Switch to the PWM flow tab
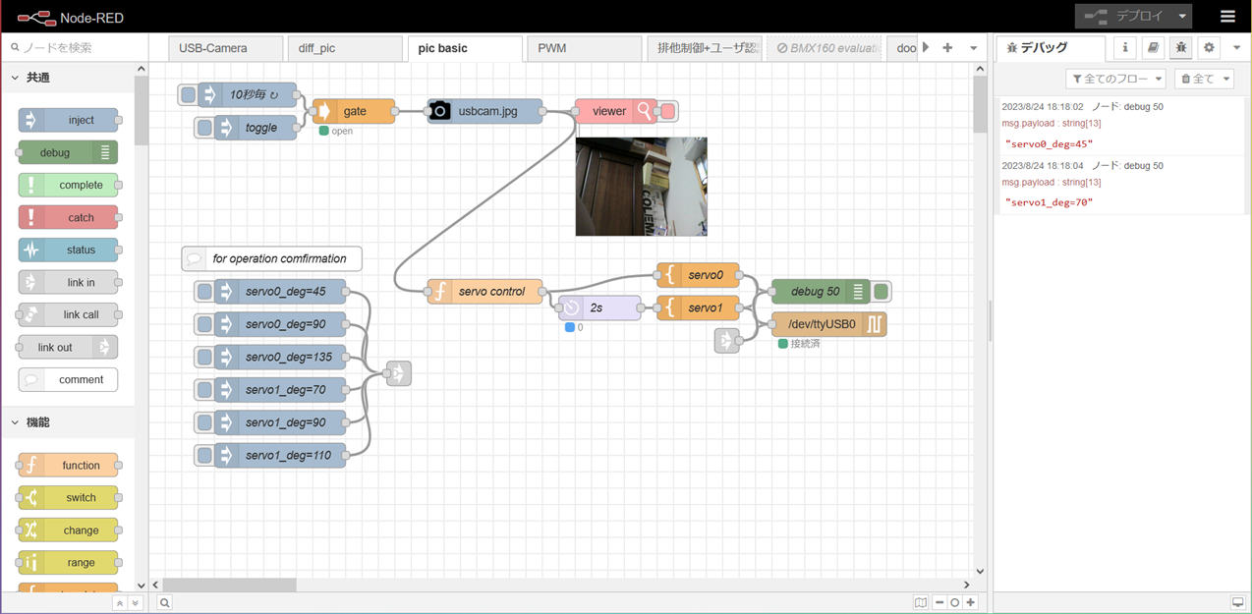Viewport: 1252px width, 614px height. tap(552, 48)
